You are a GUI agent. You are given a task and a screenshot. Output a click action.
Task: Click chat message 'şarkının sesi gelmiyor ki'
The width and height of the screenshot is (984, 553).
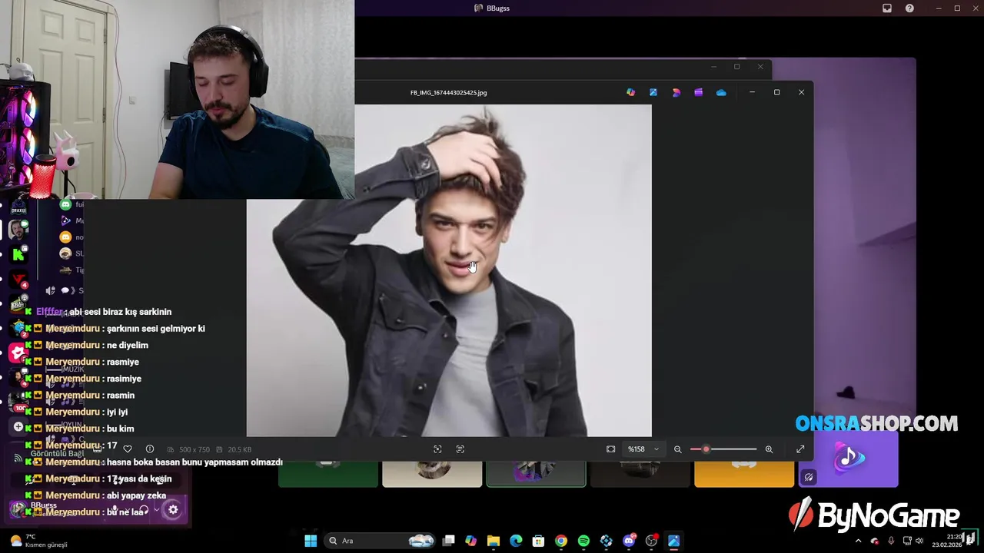156,329
